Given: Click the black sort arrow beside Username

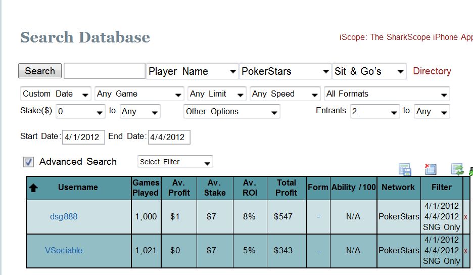Looking at the screenshot, I should pos(33,188).
